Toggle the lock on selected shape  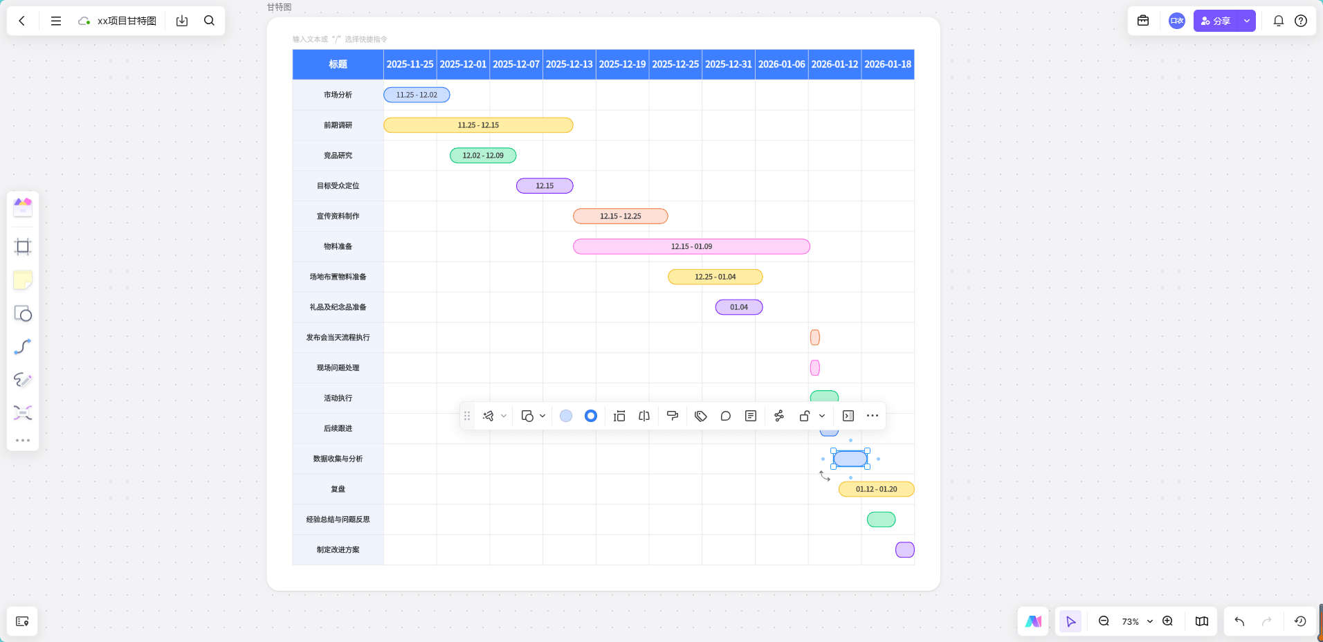(x=805, y=416)
